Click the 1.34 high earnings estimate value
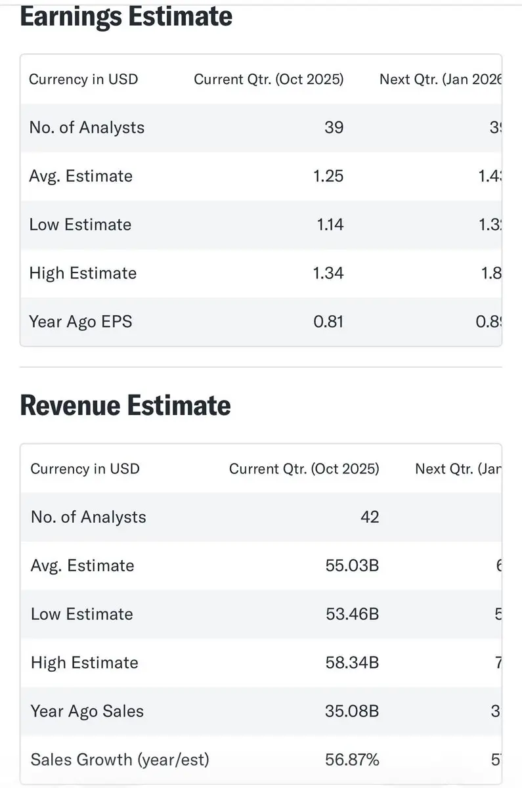 click(329, 273)
